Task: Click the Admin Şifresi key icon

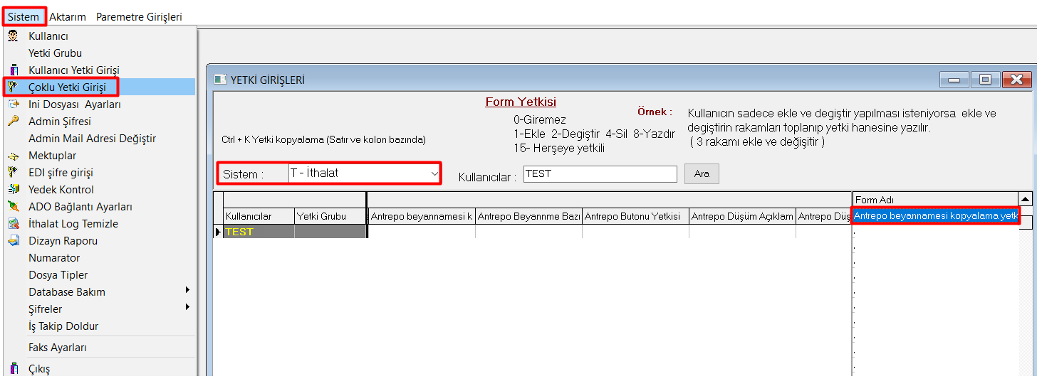Action: [13, 122]
